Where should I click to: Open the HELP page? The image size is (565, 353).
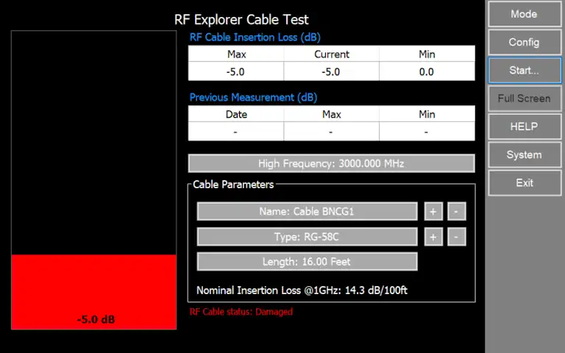click(524, 126)
